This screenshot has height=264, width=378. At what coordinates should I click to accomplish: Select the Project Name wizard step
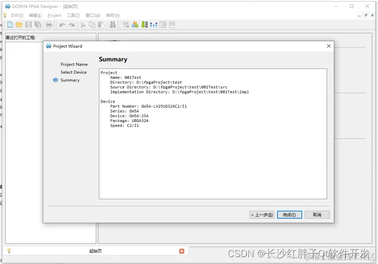[x=74, y=65]
